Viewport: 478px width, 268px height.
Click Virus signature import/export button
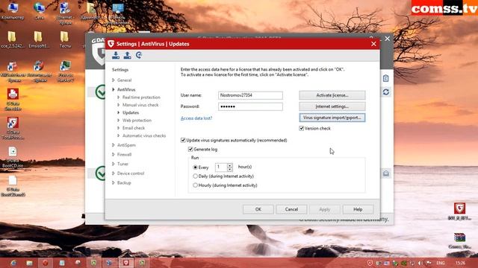point(332,118)
